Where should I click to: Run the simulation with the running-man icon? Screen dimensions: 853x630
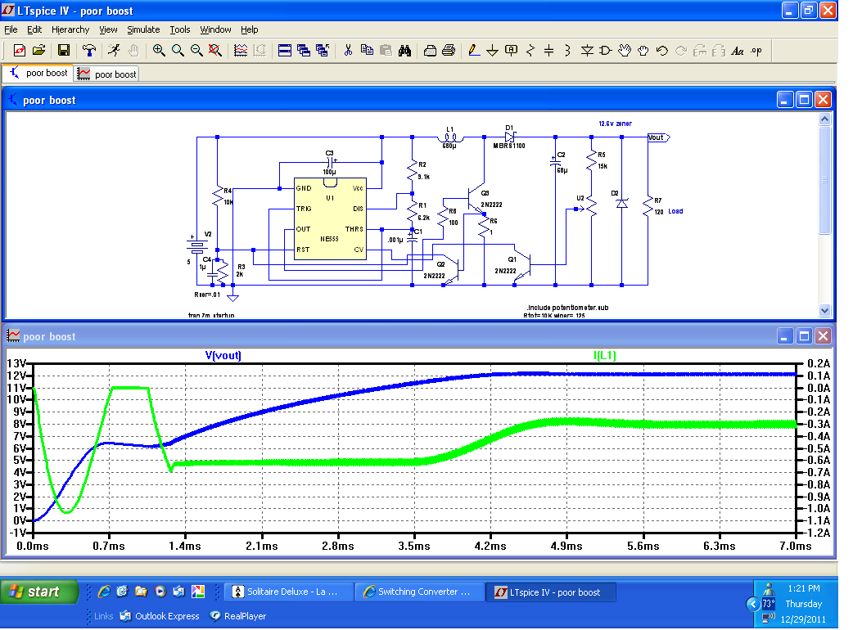(x=115, y=51)
